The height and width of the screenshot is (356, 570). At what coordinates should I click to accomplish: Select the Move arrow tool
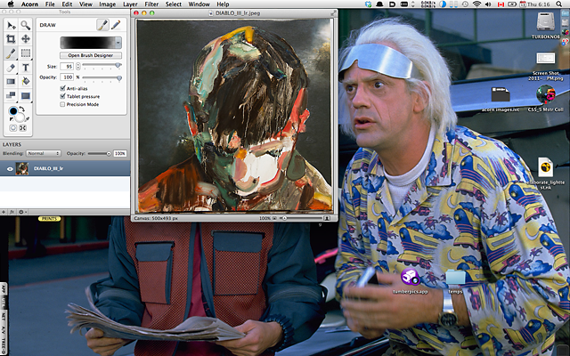click(11, 25)
